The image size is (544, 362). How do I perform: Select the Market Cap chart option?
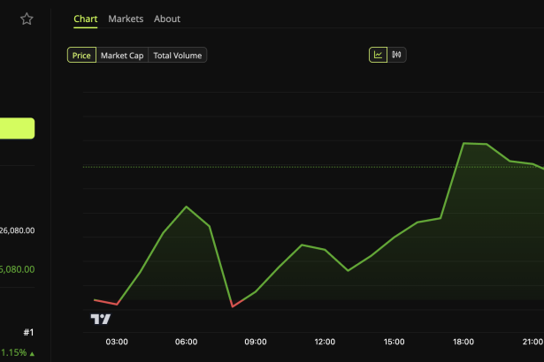tap(122, 55)
